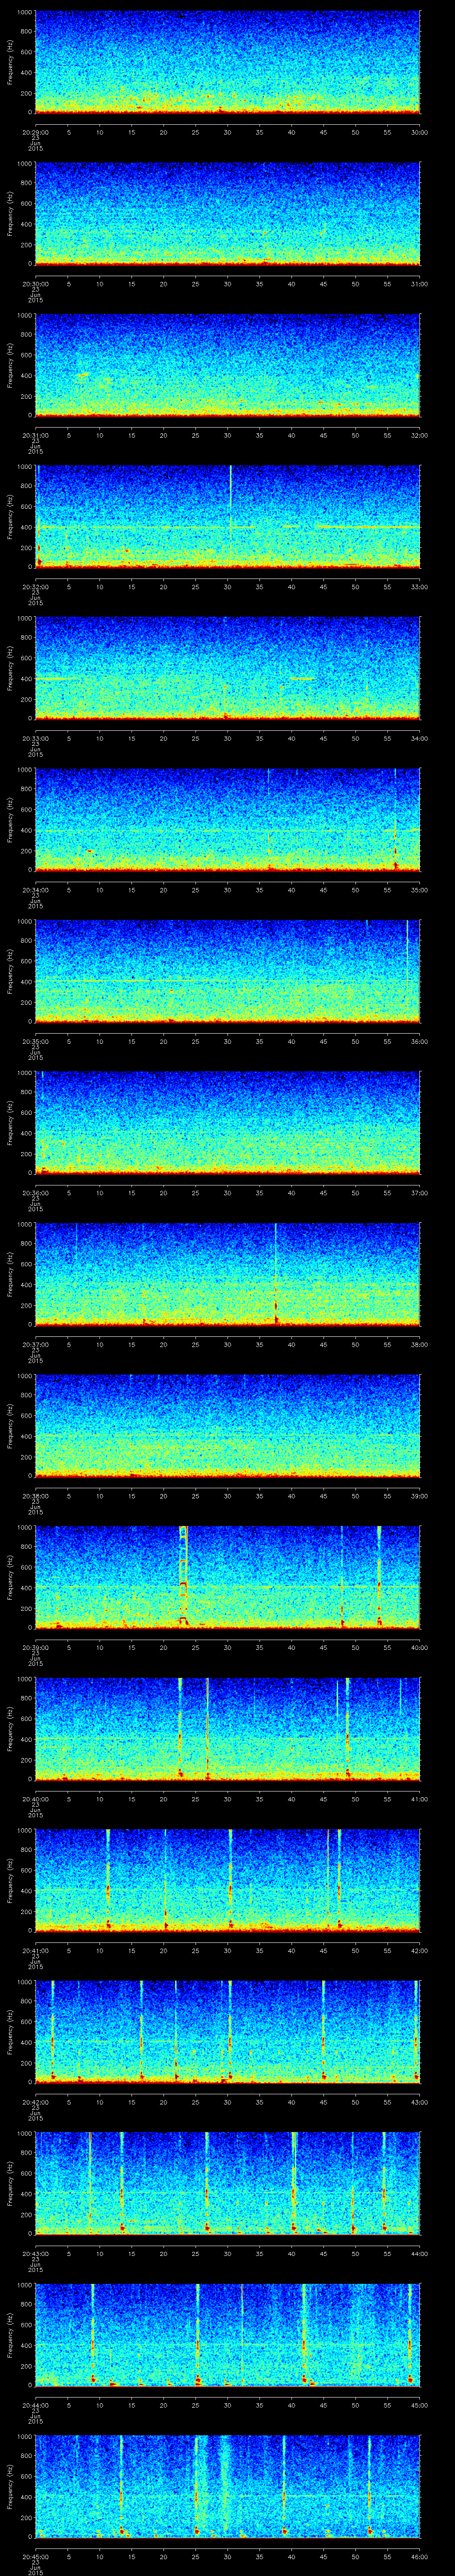This screenshot has height=2576, width=455.
Task: Click the 20:40:00 start time label
Action: point(35,1798)
